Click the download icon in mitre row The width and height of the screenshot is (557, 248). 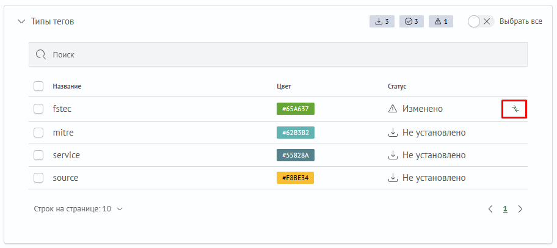pyautogui.click(x=393, y=133)
